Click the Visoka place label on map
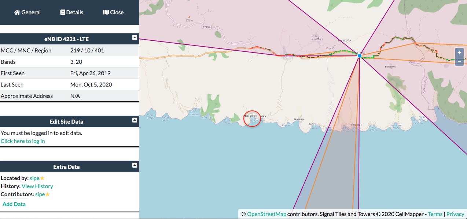This screenshot has height=219, width=467. [x=316, y=39]
